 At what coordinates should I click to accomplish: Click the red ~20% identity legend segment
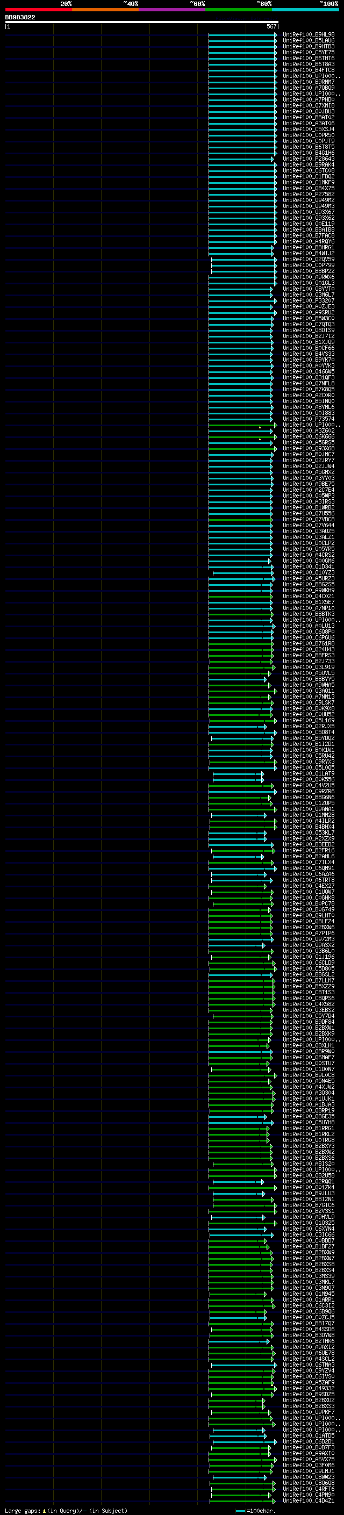pos(38,10)
